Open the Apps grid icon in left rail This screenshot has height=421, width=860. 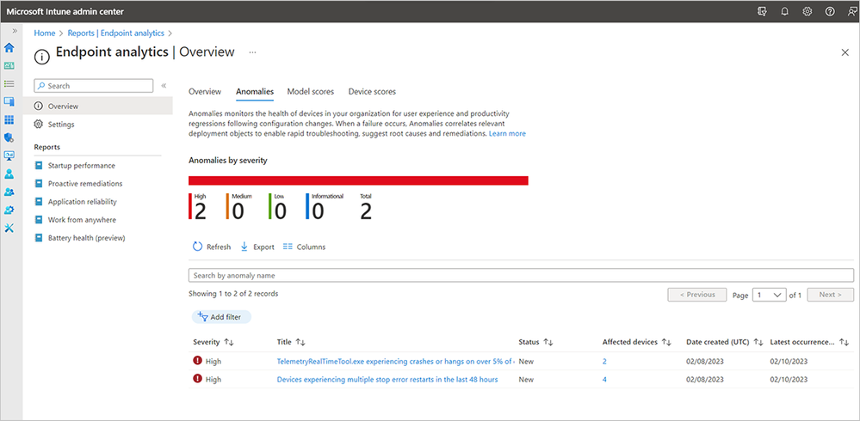9,120
